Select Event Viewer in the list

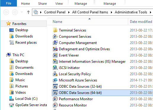69,55
